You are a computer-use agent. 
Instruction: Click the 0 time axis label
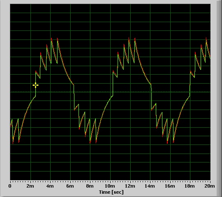(x=10, y=186)
